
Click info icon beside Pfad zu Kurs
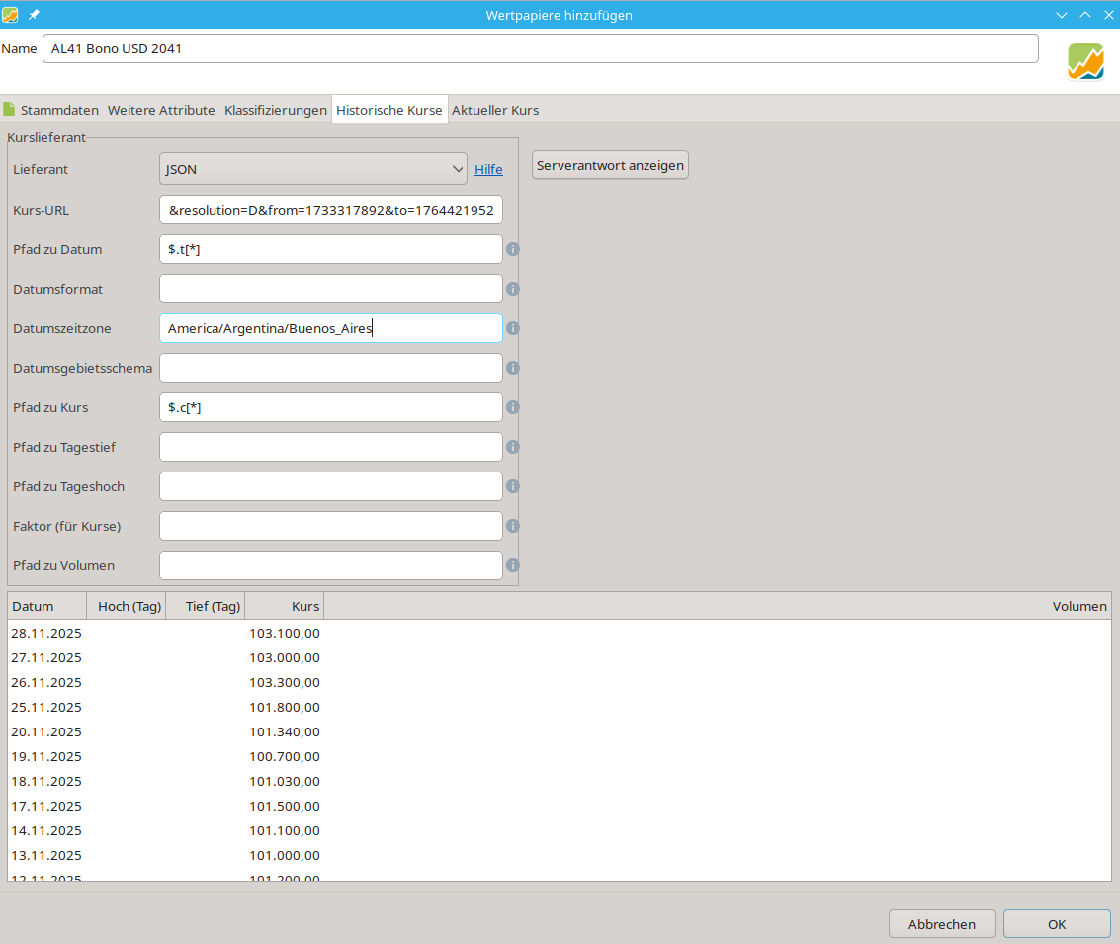click(512, 407)
